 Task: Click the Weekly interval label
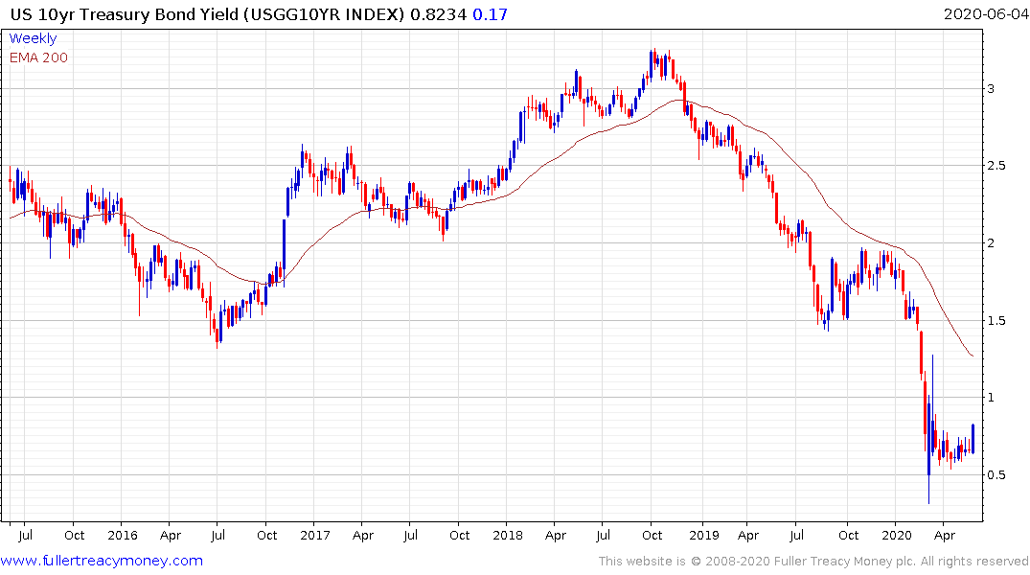[33, 38]
